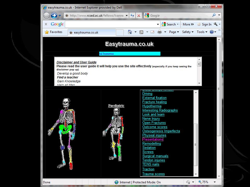
Task: Open a new blank tab
Action: (120, 33)
